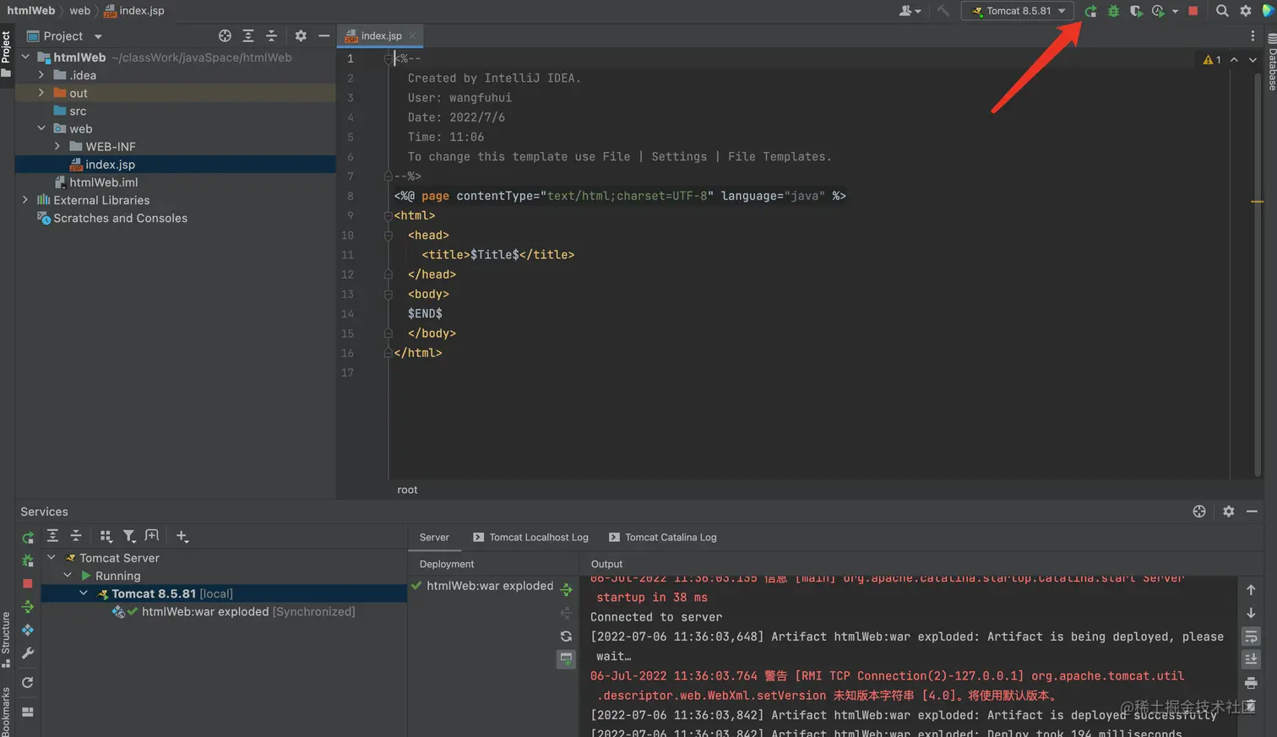
Task: Click web in the navigation breadcrumb
Action: coord(79,11)
